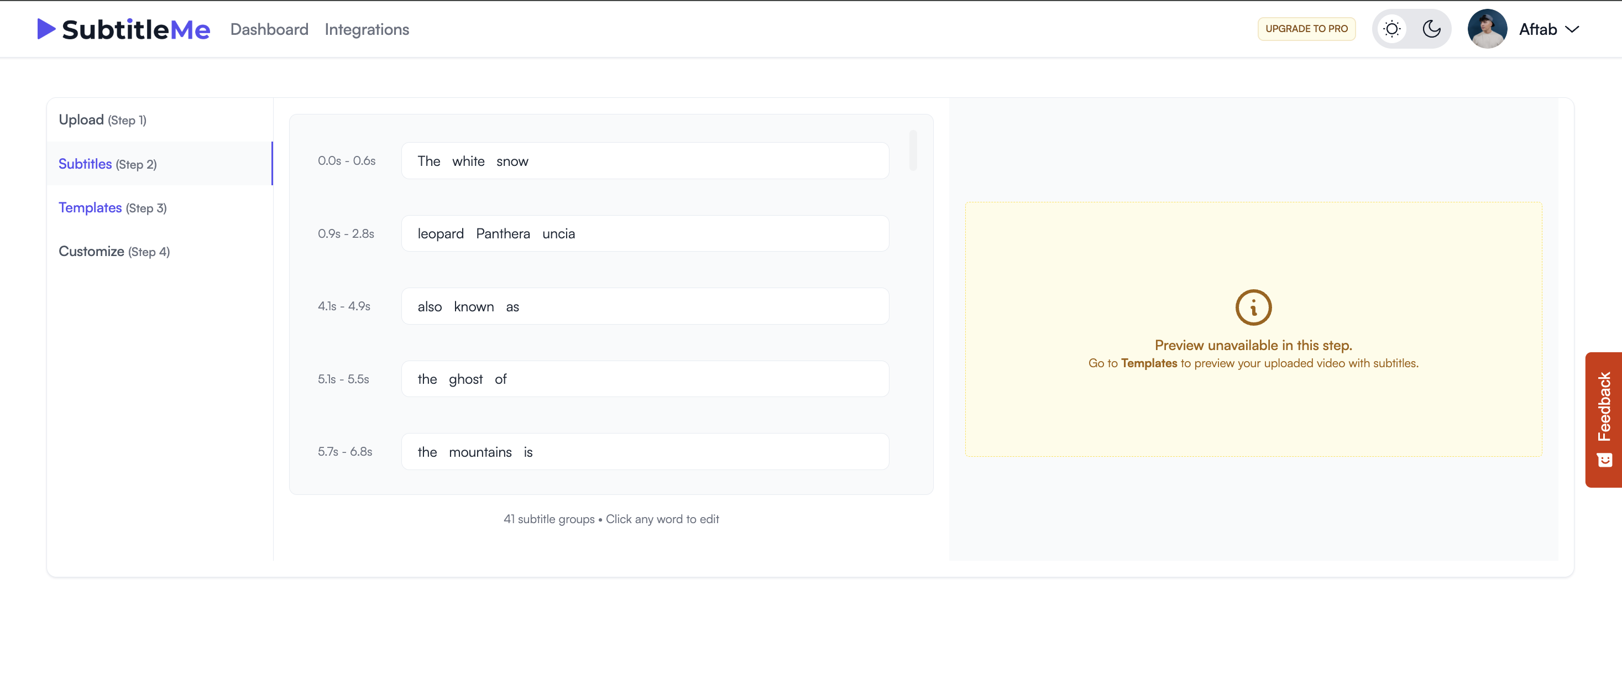The width and height of the screenshot is (1622, 699).
Task: Click the UPGRADE TO PRO button
Action: [1306, 28]
